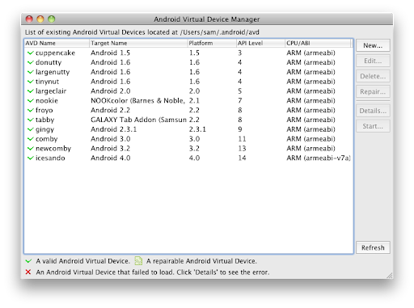Refresh the AVD list
Image resolution: width=414 pixels, height=308 pixels.
(x=373, y=247)
